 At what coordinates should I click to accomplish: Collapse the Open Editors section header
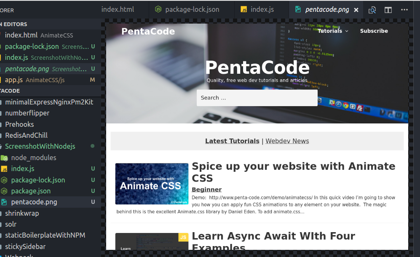[x=51, y=24]
